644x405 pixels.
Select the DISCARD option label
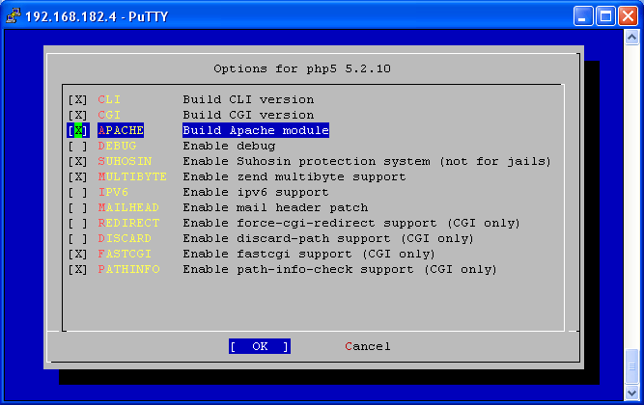(125, 238)
